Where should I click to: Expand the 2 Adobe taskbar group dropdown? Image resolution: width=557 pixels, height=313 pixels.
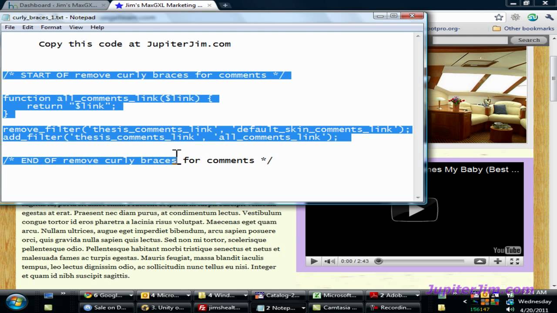[x=417, y=295]
